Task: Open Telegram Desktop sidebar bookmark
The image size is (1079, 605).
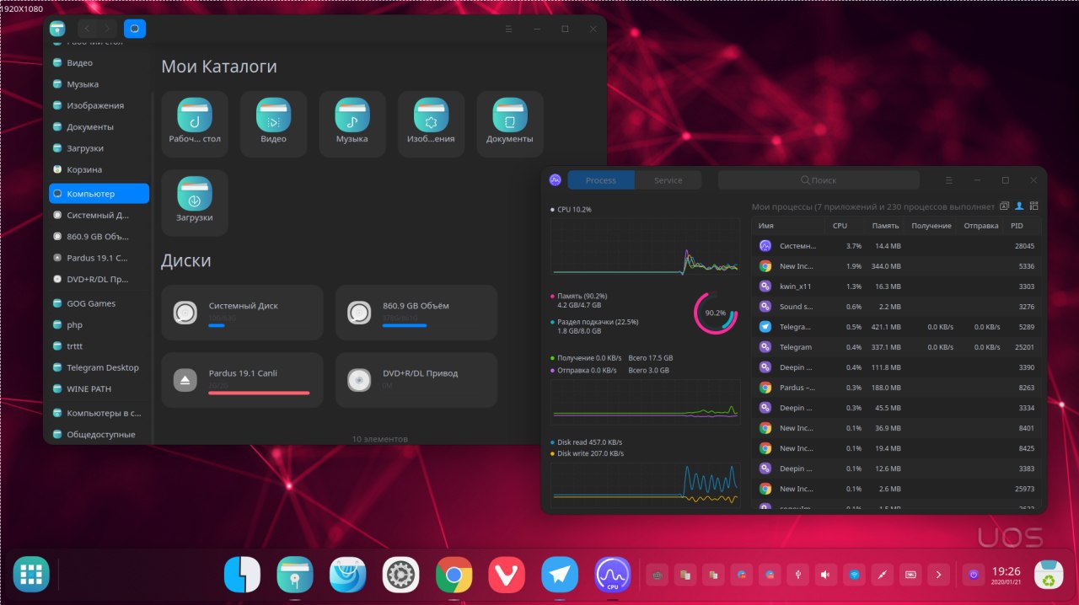Action: (x=99, y=367)
